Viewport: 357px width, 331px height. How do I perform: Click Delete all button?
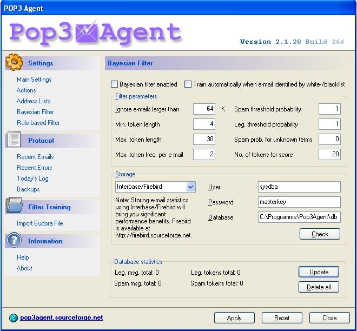(319, 287)
